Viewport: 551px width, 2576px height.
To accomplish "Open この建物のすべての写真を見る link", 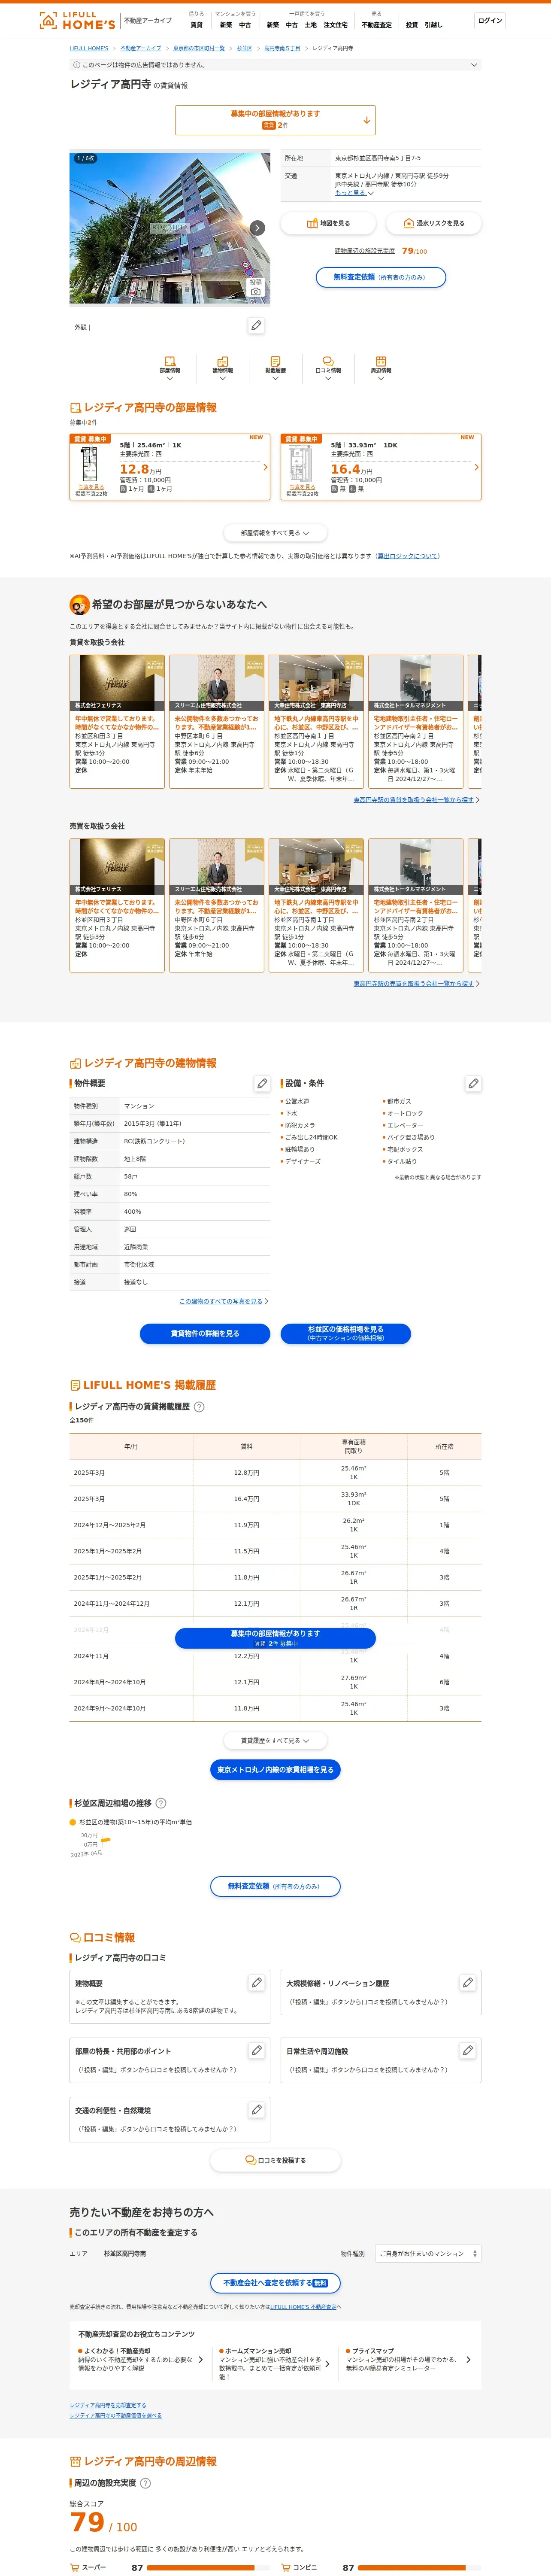I will (x=221, y=1301).
